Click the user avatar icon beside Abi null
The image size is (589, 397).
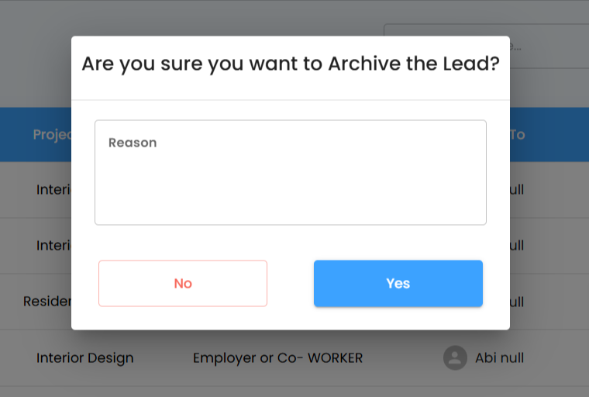click(x=455, y=357)
